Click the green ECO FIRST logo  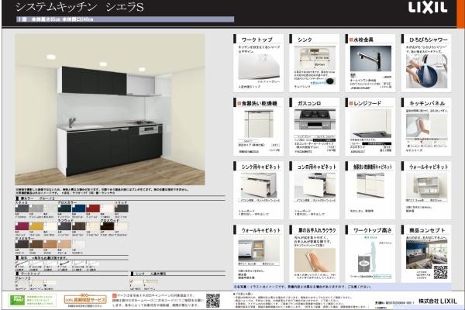[x=18, y=300]
